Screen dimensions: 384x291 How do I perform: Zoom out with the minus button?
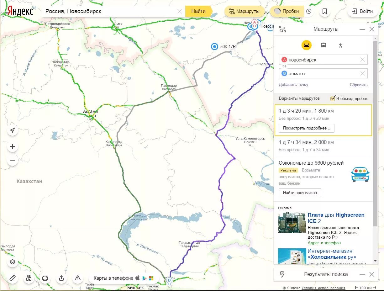pos(13,160)
